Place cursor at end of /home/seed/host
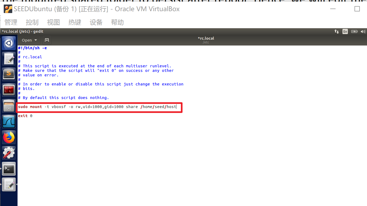Screen dimensions: 367x206 [x=176, y=107]
